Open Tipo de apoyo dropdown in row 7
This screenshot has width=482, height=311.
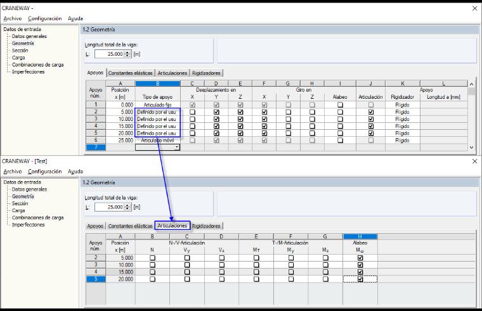tap(177, 148)
